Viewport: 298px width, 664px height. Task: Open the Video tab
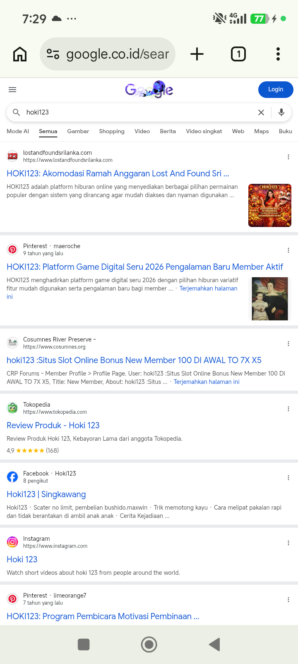[x=142, y=131]
